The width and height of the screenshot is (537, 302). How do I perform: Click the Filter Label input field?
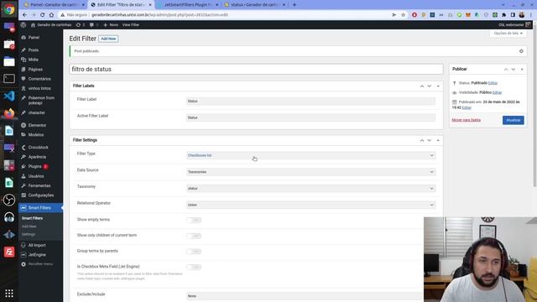tap(310, 101)
